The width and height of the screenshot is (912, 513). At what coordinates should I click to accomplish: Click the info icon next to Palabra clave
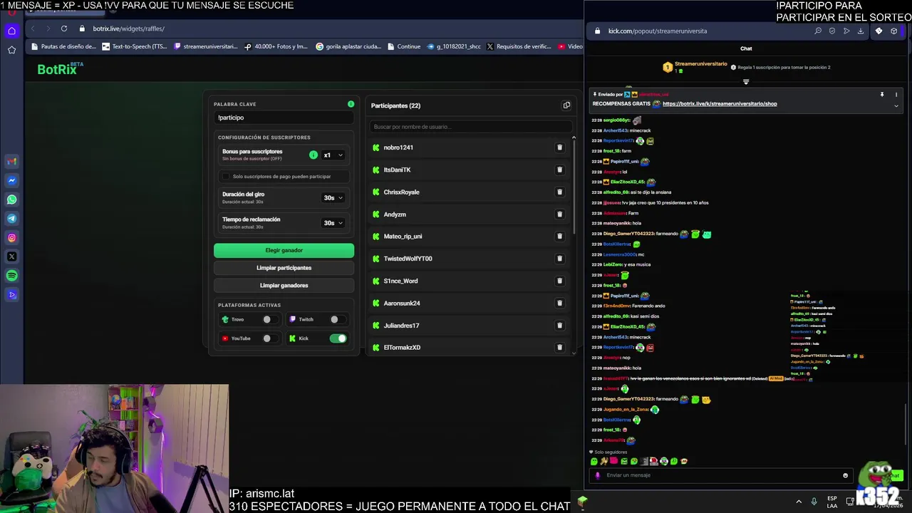pos(351,104)
